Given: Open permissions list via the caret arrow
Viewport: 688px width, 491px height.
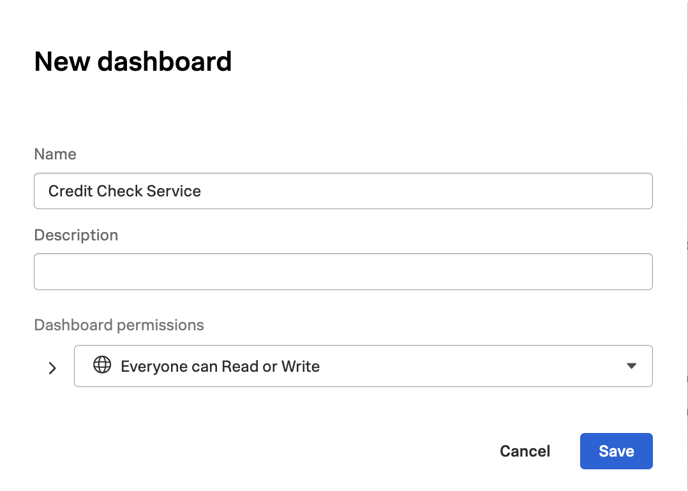Looking at the screenshot, I should coord(631,366).
